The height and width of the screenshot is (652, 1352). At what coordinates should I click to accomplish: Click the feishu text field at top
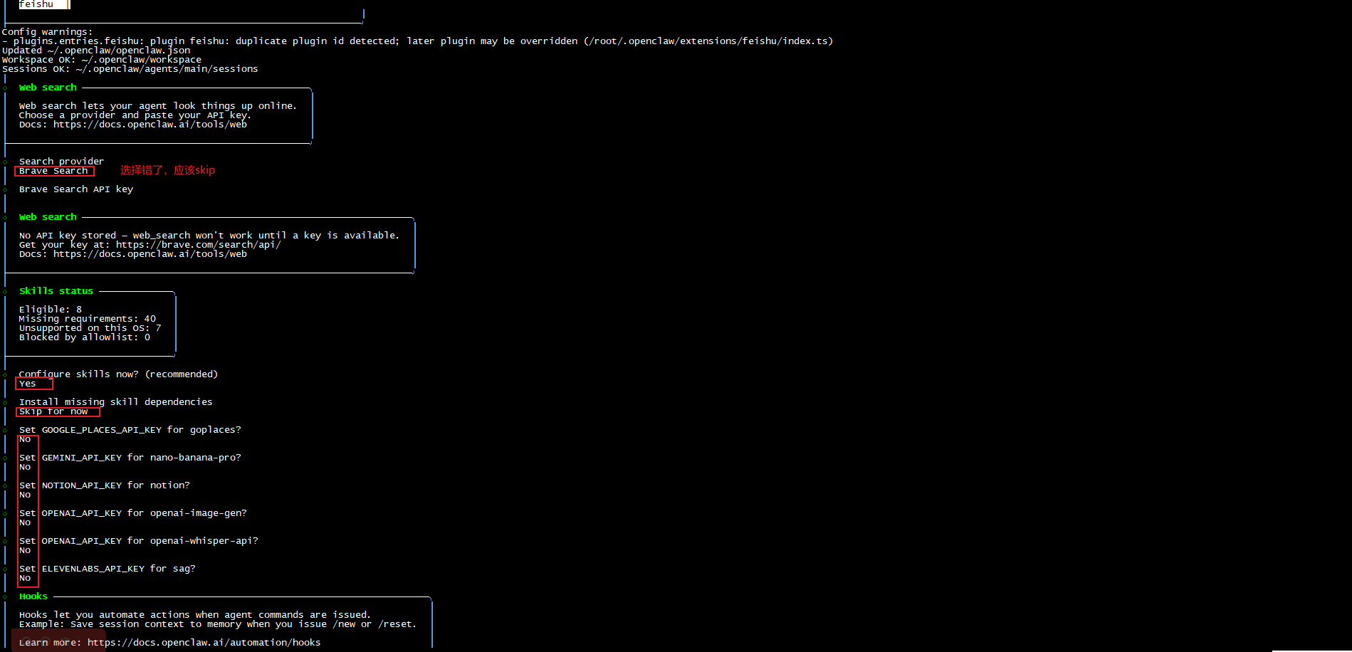[x=43, y=4]
